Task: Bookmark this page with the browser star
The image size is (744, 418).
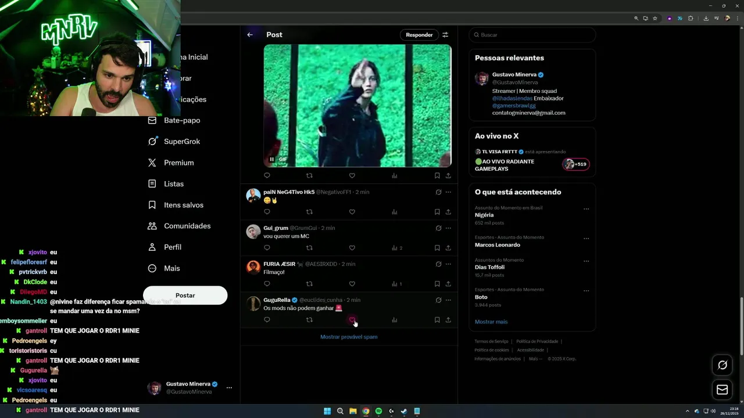Action: (655, 19)
